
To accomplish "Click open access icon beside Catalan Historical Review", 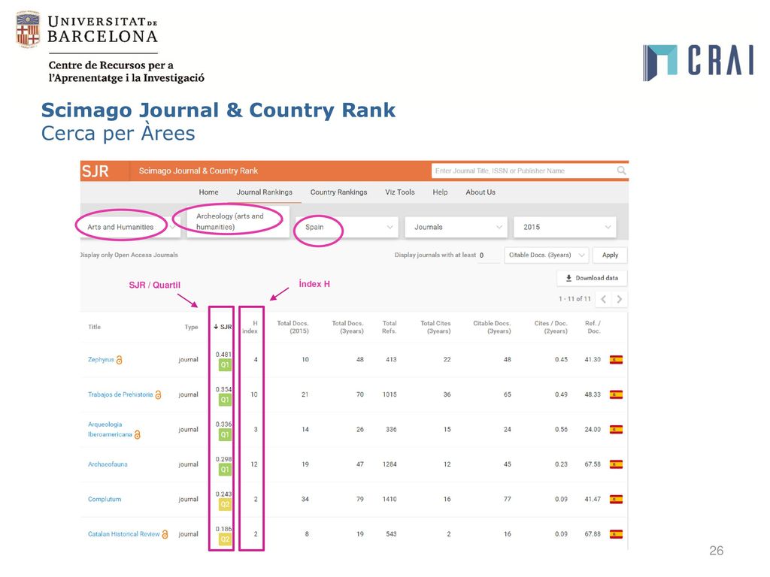I will 165,534.
